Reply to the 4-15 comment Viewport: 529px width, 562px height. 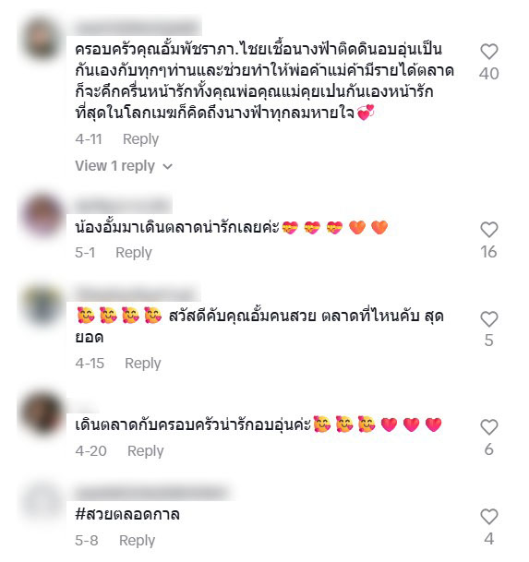point(143,364)
